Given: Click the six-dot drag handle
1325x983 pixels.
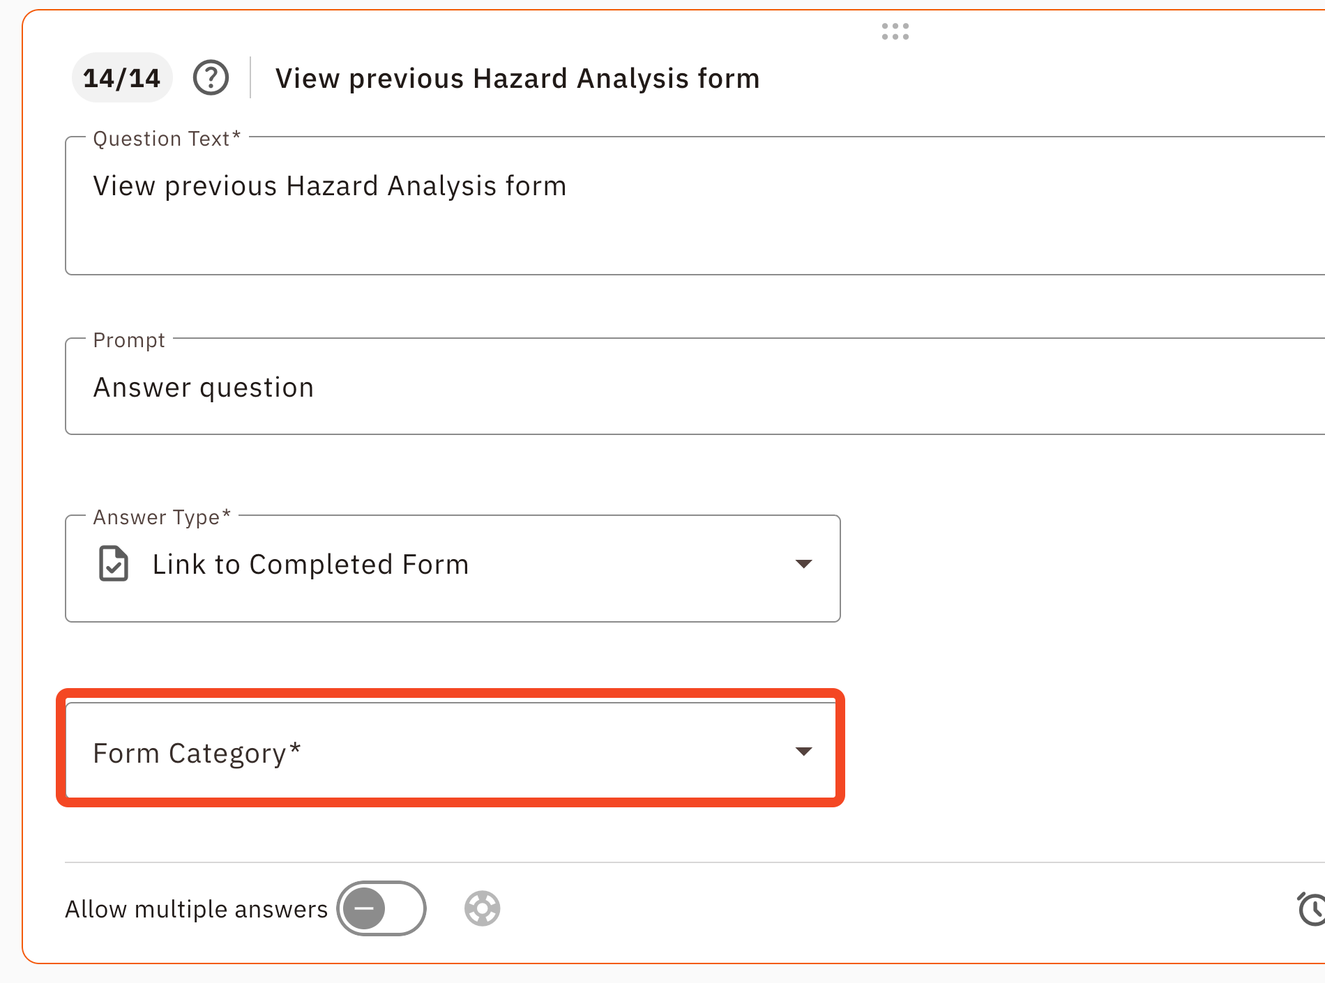Looking at the screenshot, I should [x=895, y=31].
